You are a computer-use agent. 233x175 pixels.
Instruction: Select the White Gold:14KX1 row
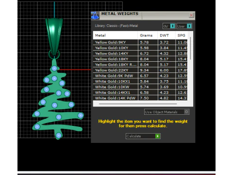(140, 92)
